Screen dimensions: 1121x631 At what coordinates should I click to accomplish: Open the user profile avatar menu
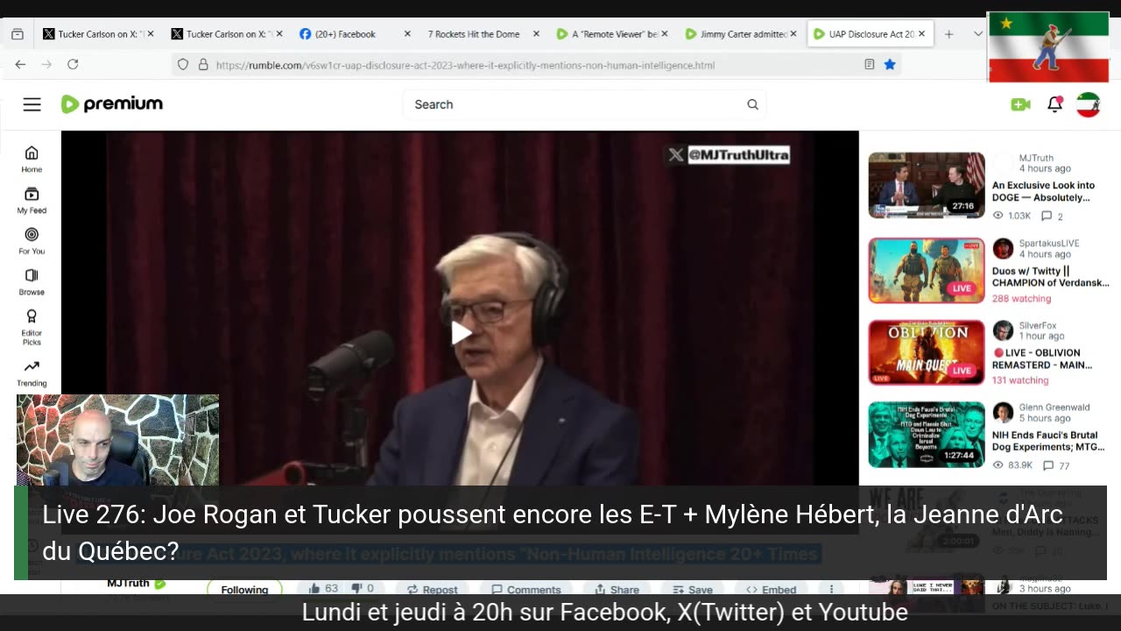click(1088, 104)
